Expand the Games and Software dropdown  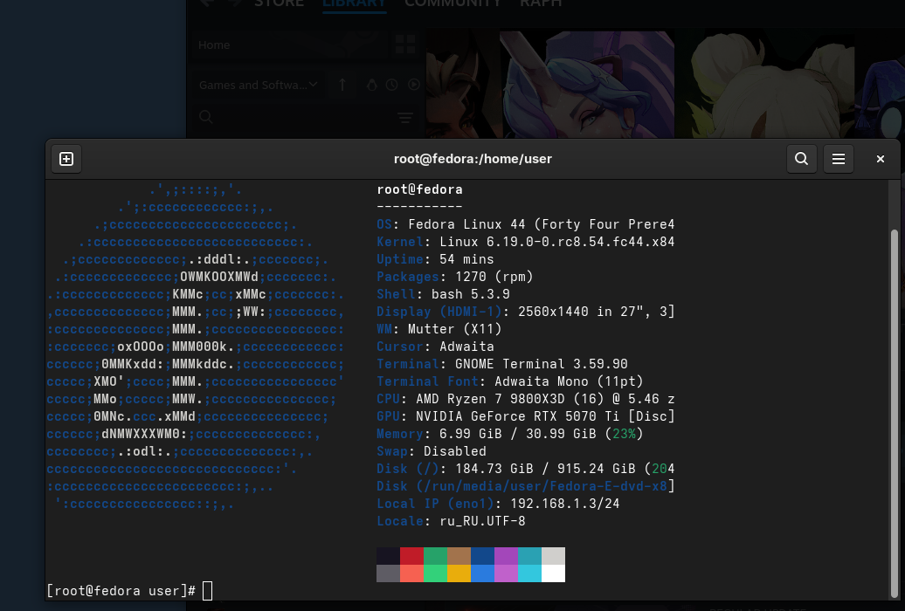(258, 85)
